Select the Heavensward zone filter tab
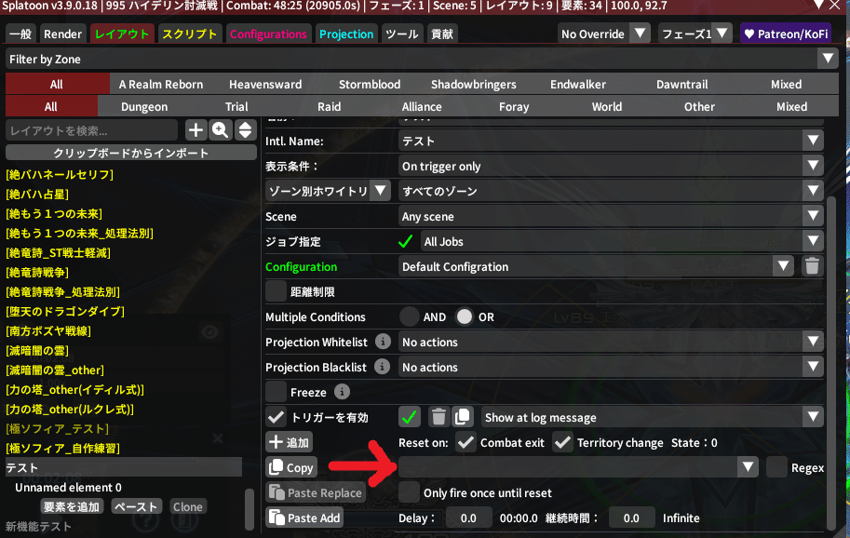 click(x=265, y=85)
